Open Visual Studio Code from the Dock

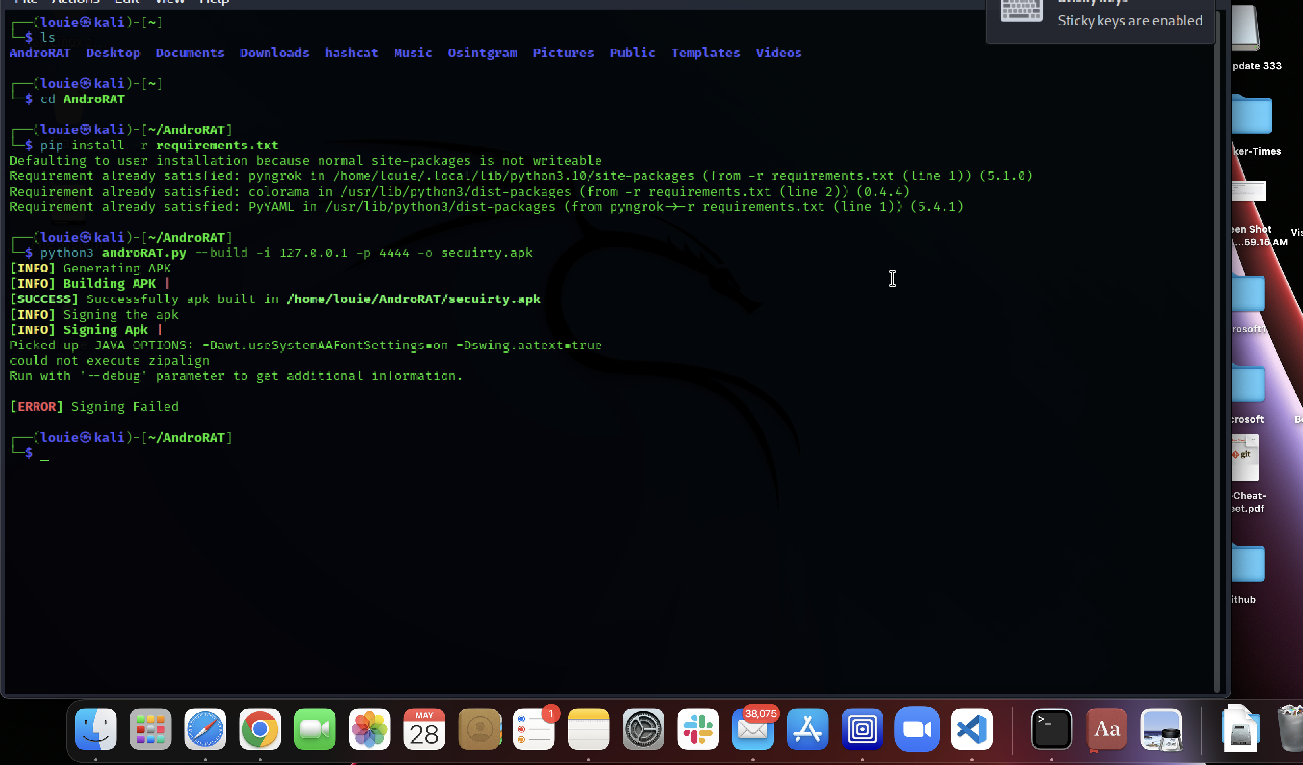pyautogui.click(x=972, y=729)
